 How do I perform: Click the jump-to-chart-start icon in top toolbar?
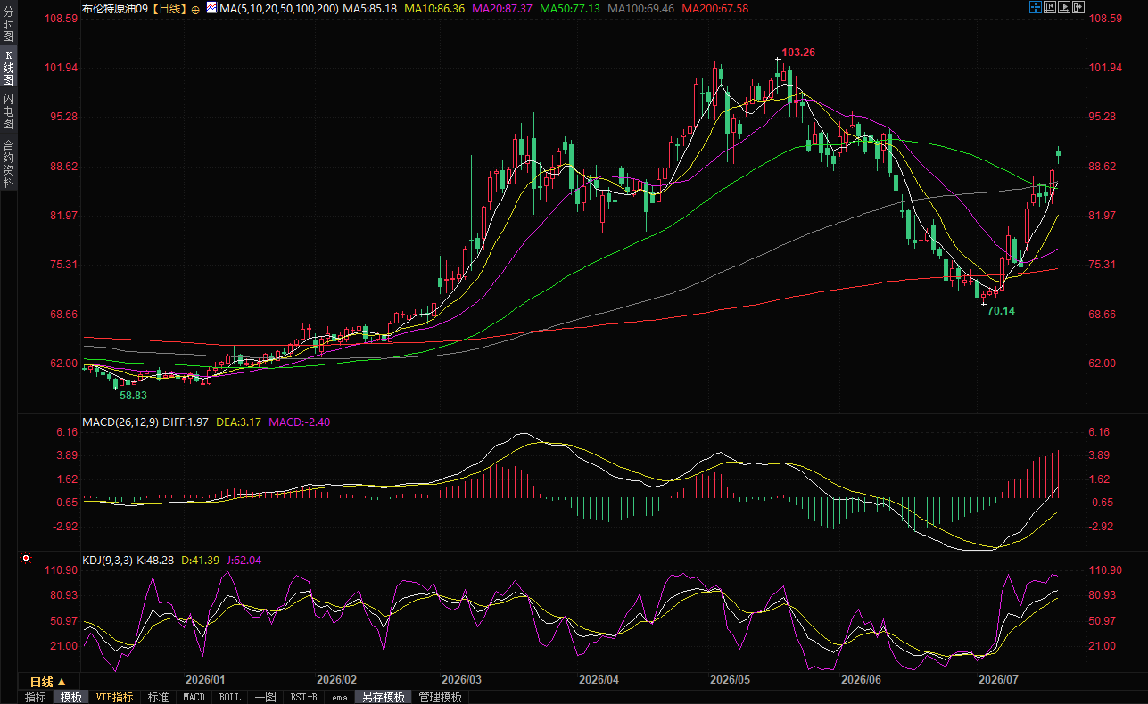click(x=1050, y=7)
